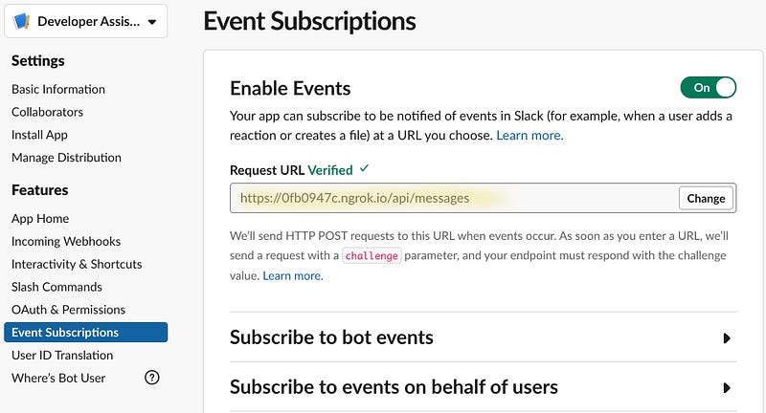Open Slash Commands feature

tap(56, 287)
